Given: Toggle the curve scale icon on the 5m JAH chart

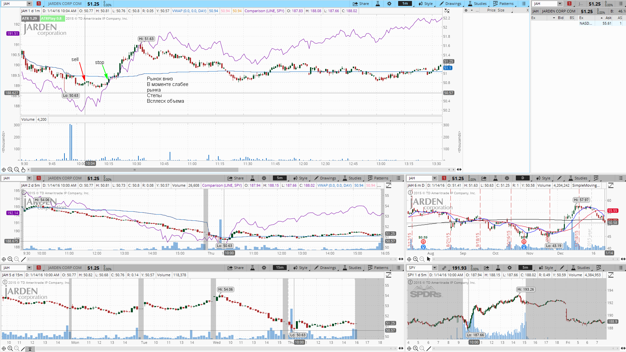Looking at the screenshot, I should coord(389,185).
